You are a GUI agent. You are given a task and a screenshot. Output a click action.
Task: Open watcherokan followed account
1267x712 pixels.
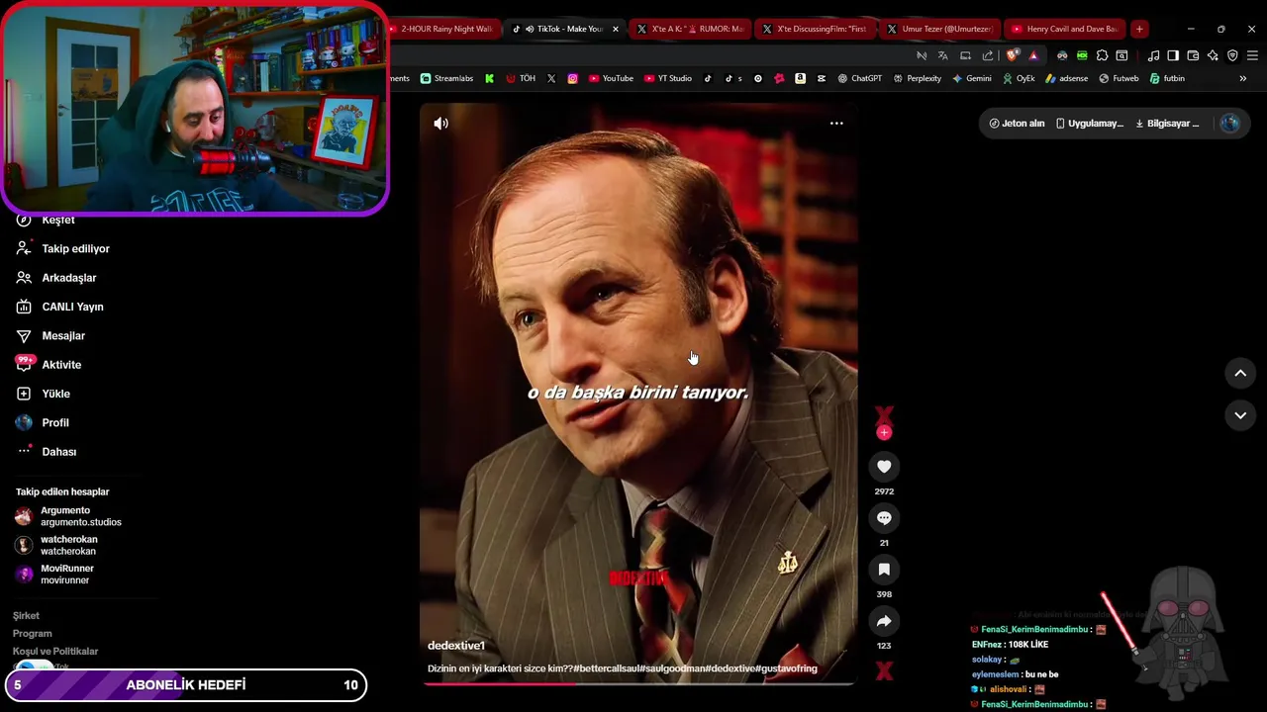pyautogui.click(x=56, y=545)
